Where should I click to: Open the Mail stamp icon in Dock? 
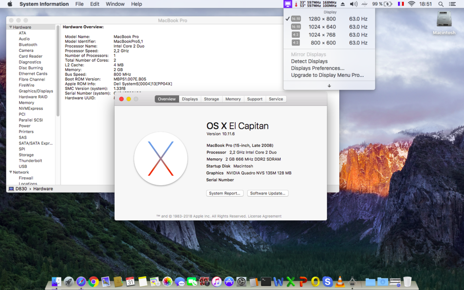click(x=106, y=282)
